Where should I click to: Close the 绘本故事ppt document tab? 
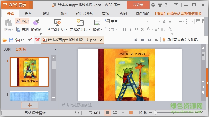101,40
